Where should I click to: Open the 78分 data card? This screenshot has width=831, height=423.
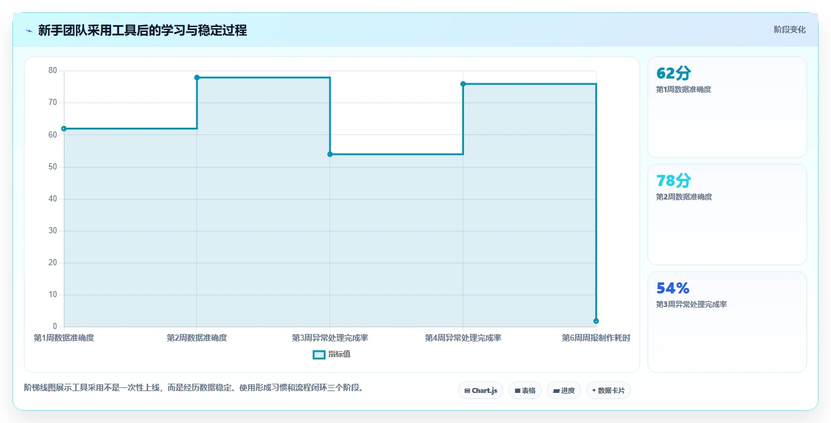tap(727, 215)
